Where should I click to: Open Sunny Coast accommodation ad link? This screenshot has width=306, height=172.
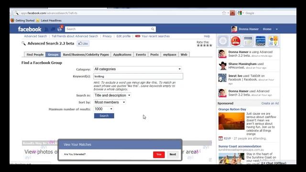(x=240, y=146)
